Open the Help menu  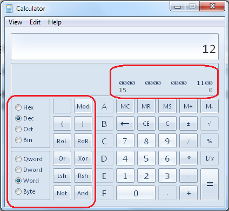(55, 22)
